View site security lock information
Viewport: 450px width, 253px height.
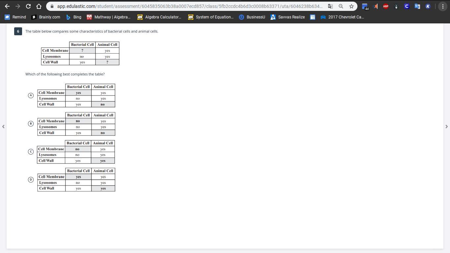pos(52,6)
